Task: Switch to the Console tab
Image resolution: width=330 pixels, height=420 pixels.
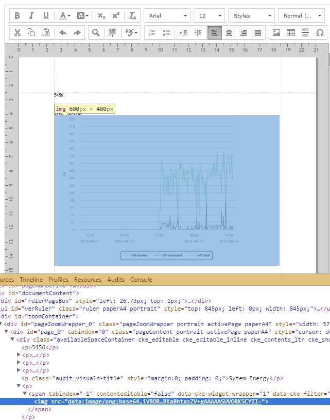Action: click(x=141, y=280)
